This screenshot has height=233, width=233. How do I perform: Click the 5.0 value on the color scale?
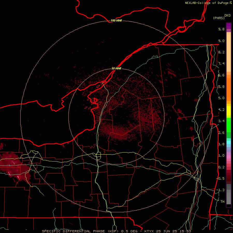(x=221, y=98)
